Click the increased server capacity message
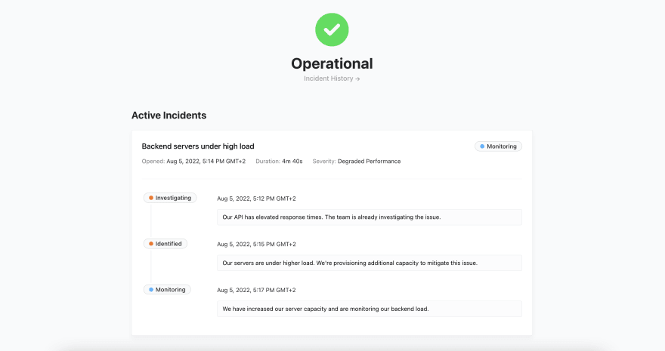The height and width of the screenshot is (351, 665). coord(370,309)
